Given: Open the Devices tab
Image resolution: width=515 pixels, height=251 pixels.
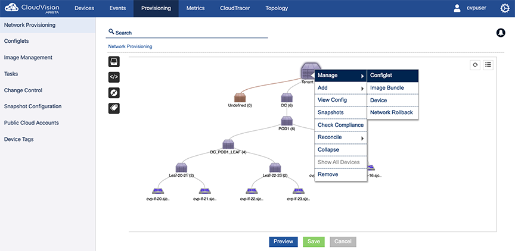Looking at the screenshot, I should 84,8.
